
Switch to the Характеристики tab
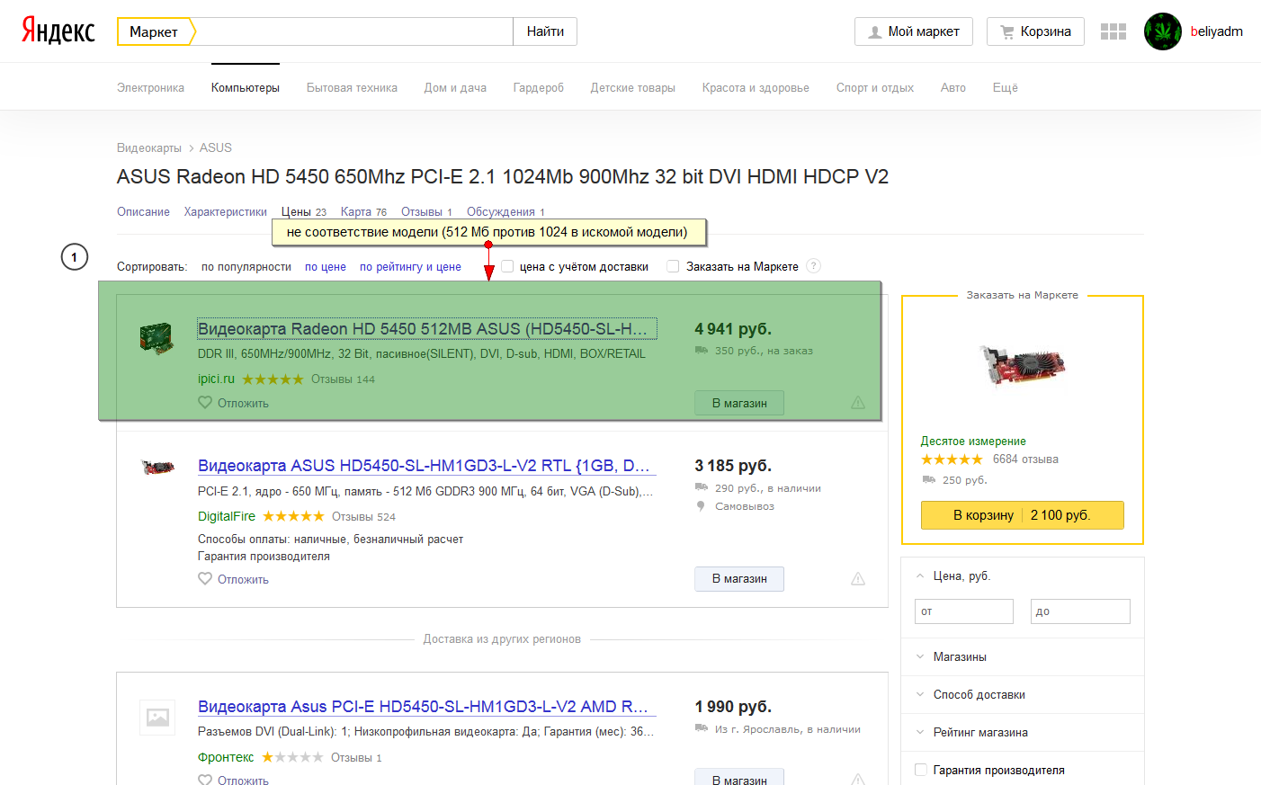click(226, 211)
